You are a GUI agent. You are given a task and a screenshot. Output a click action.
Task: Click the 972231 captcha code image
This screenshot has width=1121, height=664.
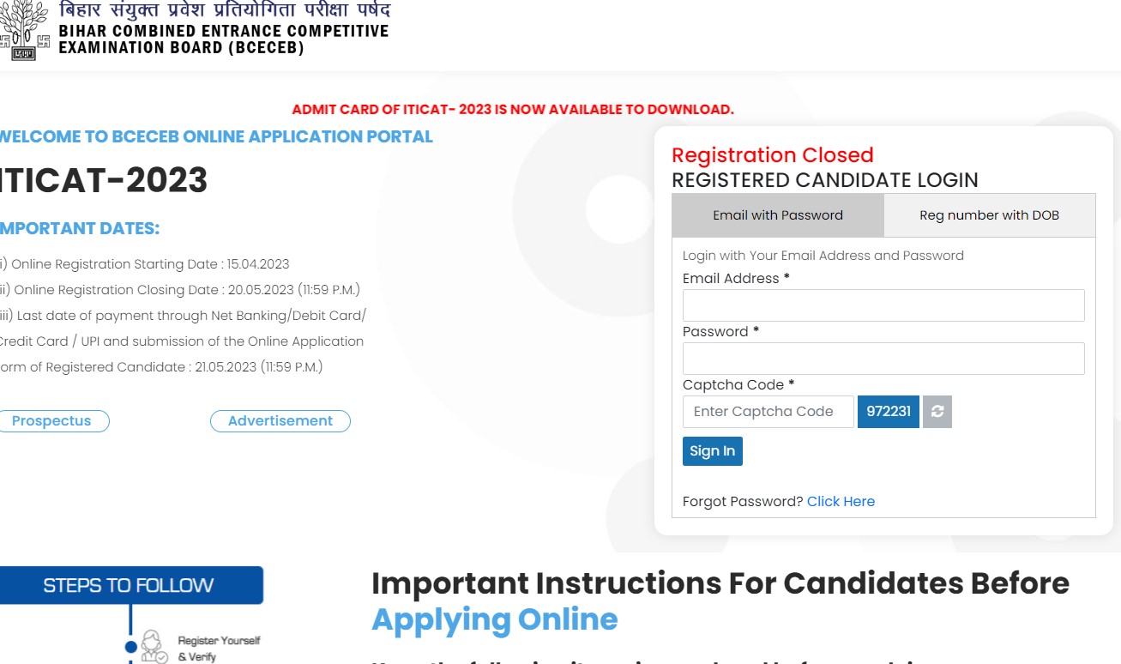point(889,412)
